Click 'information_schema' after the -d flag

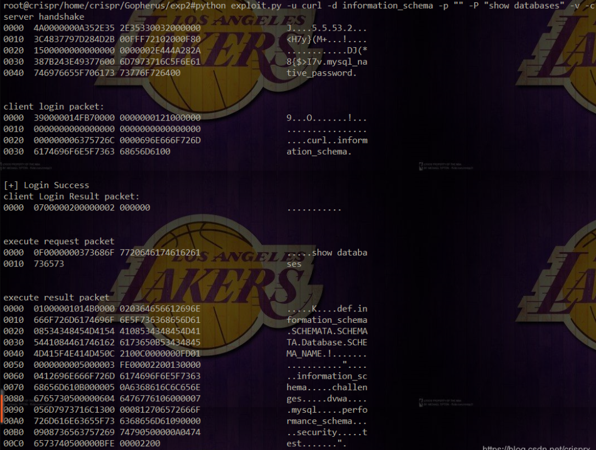point(387,5)
